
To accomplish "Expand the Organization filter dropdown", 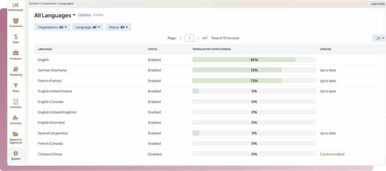I will tap(52, 27).
